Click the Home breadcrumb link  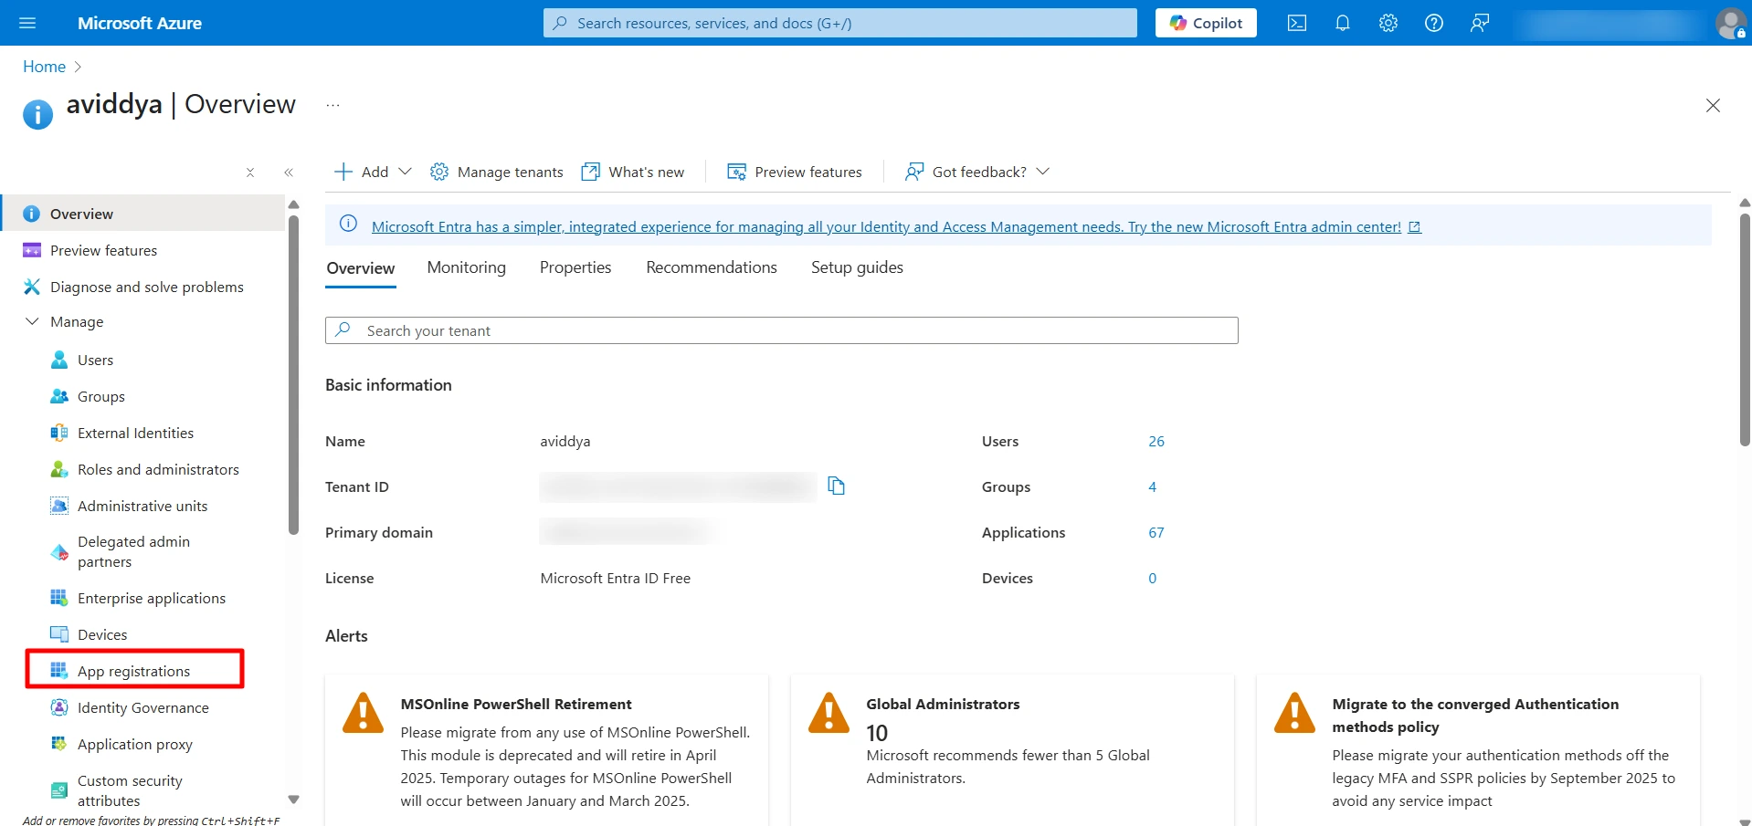coord(44,67)
